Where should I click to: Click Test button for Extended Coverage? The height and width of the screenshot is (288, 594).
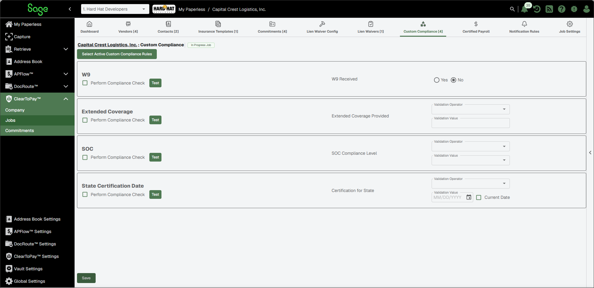pyautogui.click(x=155, y=120)
